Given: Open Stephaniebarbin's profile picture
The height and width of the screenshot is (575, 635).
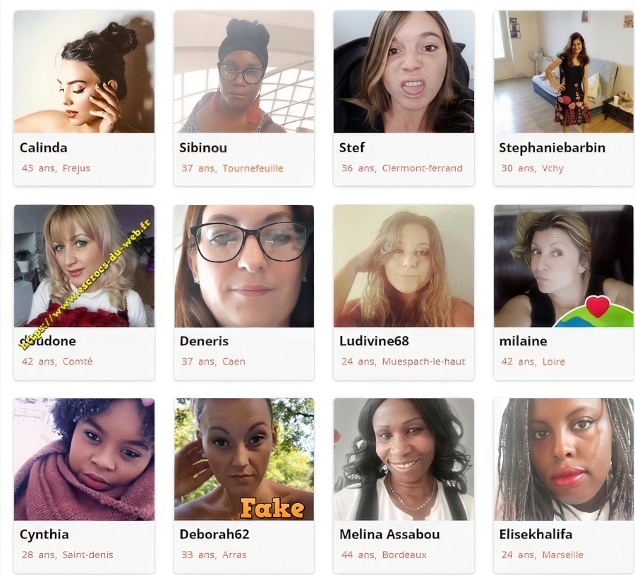Looking at the screenshot, I should [x=563, y=72].
